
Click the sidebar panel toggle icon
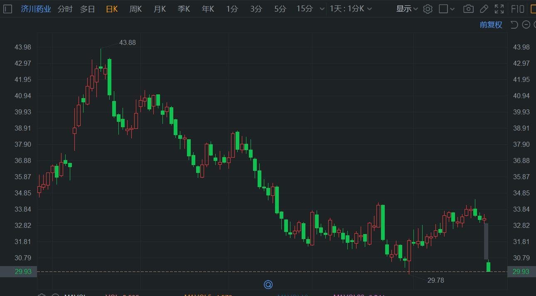(7, 9)
